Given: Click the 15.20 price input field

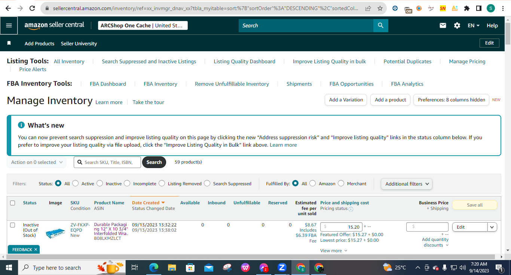Looking at the screenshot, I should click(341, 227).
